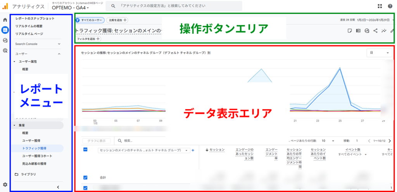
Task: Open Admin gear icon at bottom left
Action: click(x=5, y=184)
